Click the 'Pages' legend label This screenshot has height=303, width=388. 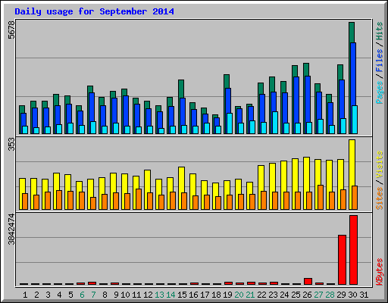[x=379, y=92]
